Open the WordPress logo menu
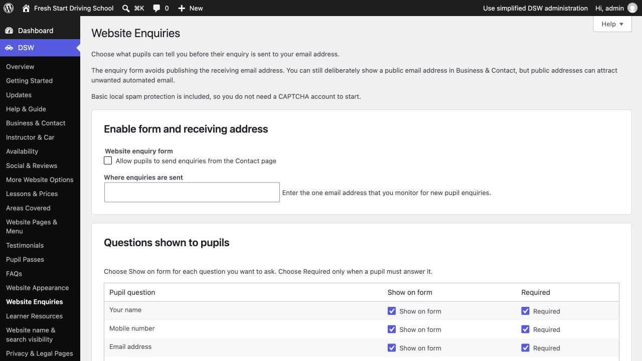Viewport: 642px width, 361px height. pos(9,8)
